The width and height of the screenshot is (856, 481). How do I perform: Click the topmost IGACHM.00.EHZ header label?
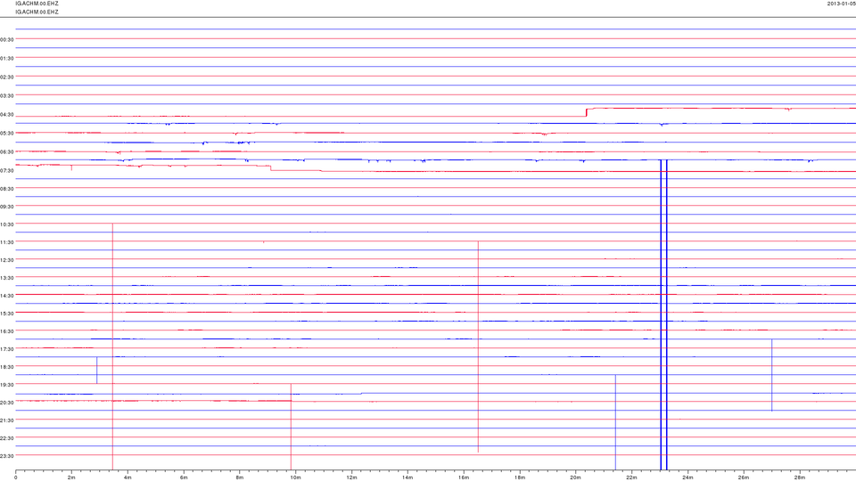[x=37, y=4]
